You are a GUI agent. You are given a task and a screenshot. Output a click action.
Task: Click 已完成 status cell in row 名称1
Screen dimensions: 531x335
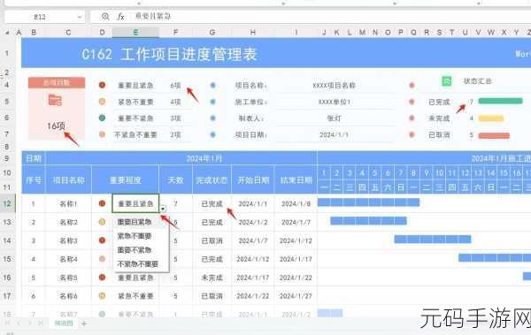point(212,203)
